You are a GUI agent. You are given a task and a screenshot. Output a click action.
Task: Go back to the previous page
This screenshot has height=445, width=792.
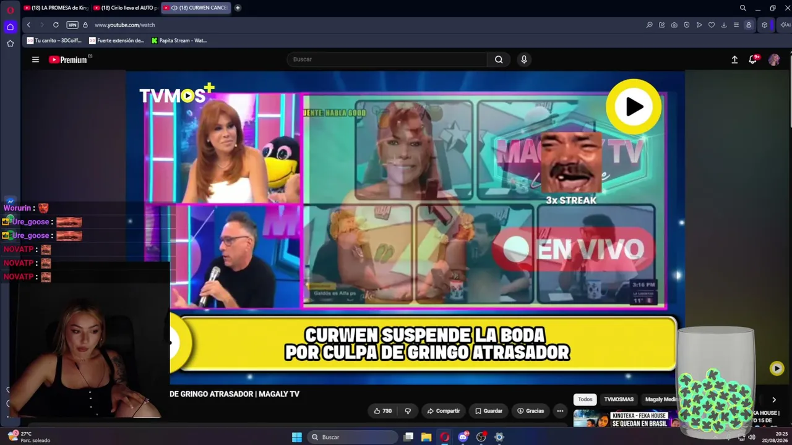coord(28,25)
